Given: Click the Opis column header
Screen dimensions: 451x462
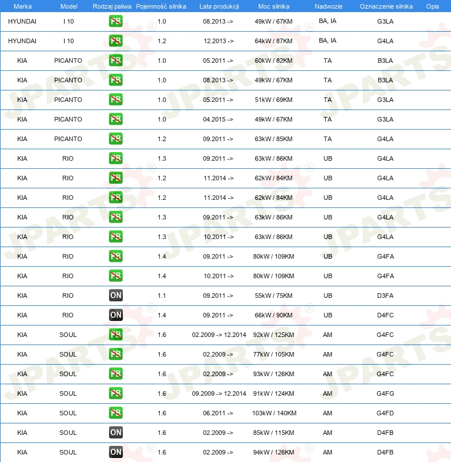Looking at the screenshot, I should pyautogui.click(x=433, y=6).
